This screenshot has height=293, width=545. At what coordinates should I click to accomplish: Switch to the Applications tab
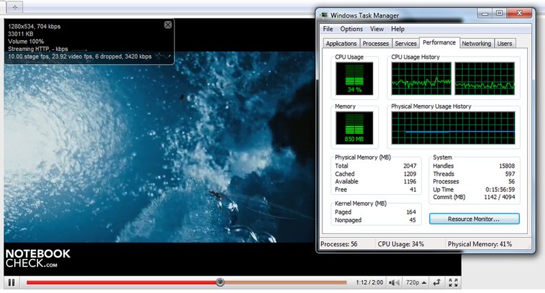[x=341, y=44]
